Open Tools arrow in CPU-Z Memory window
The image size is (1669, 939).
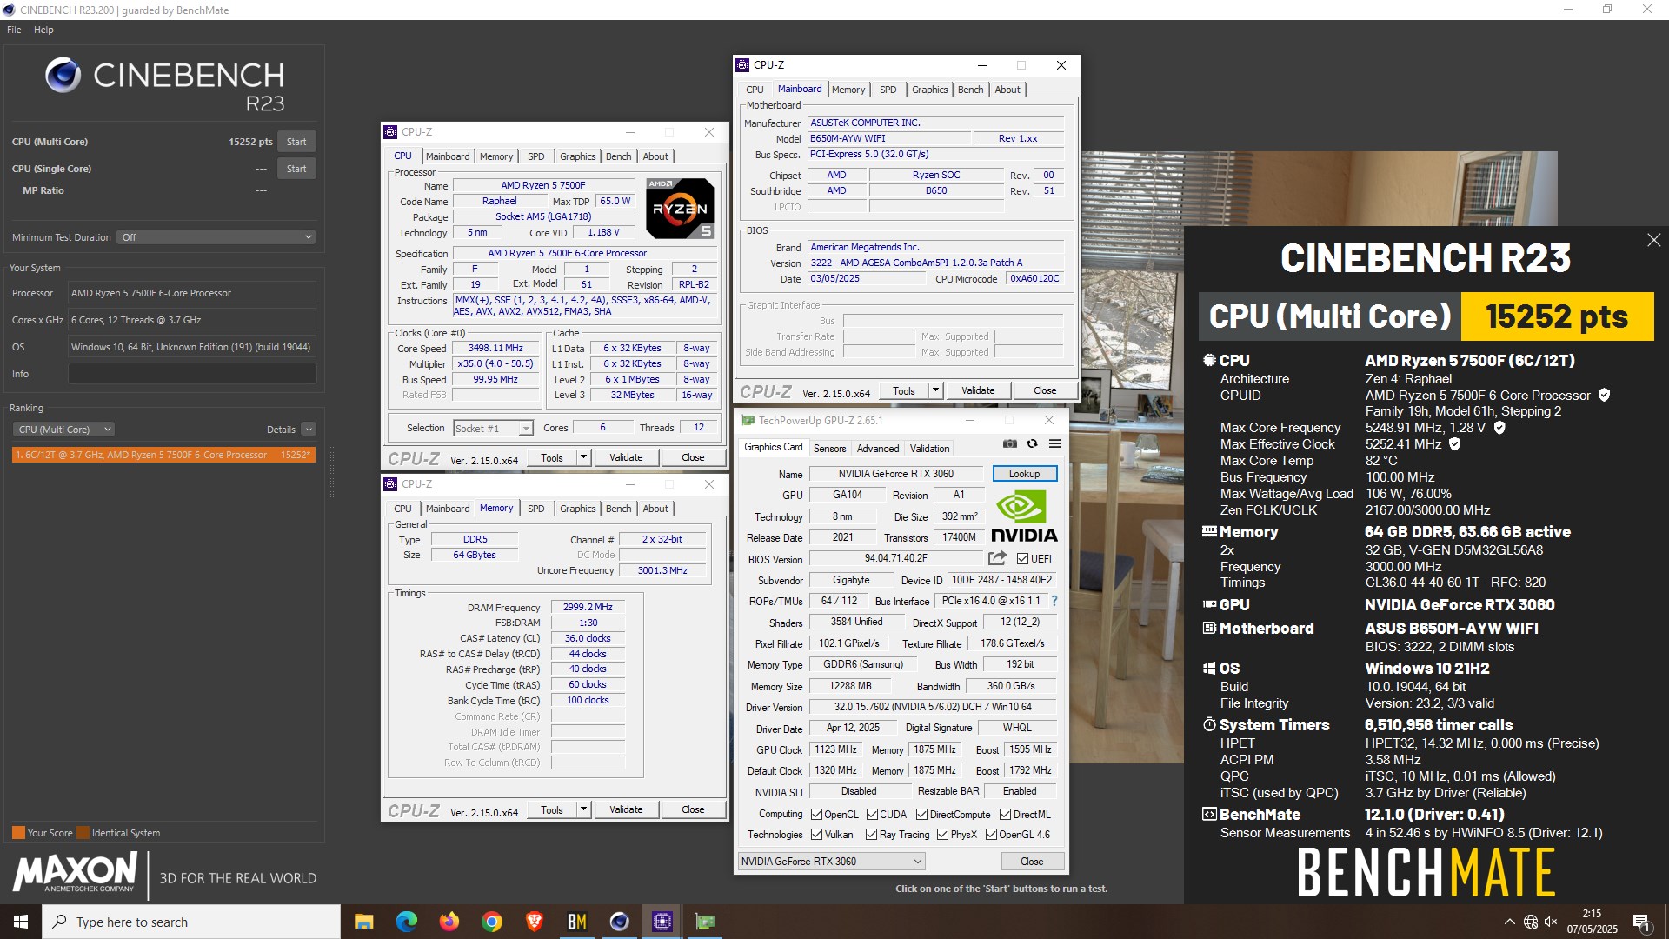pyautogui.click(x=584, y=809)
